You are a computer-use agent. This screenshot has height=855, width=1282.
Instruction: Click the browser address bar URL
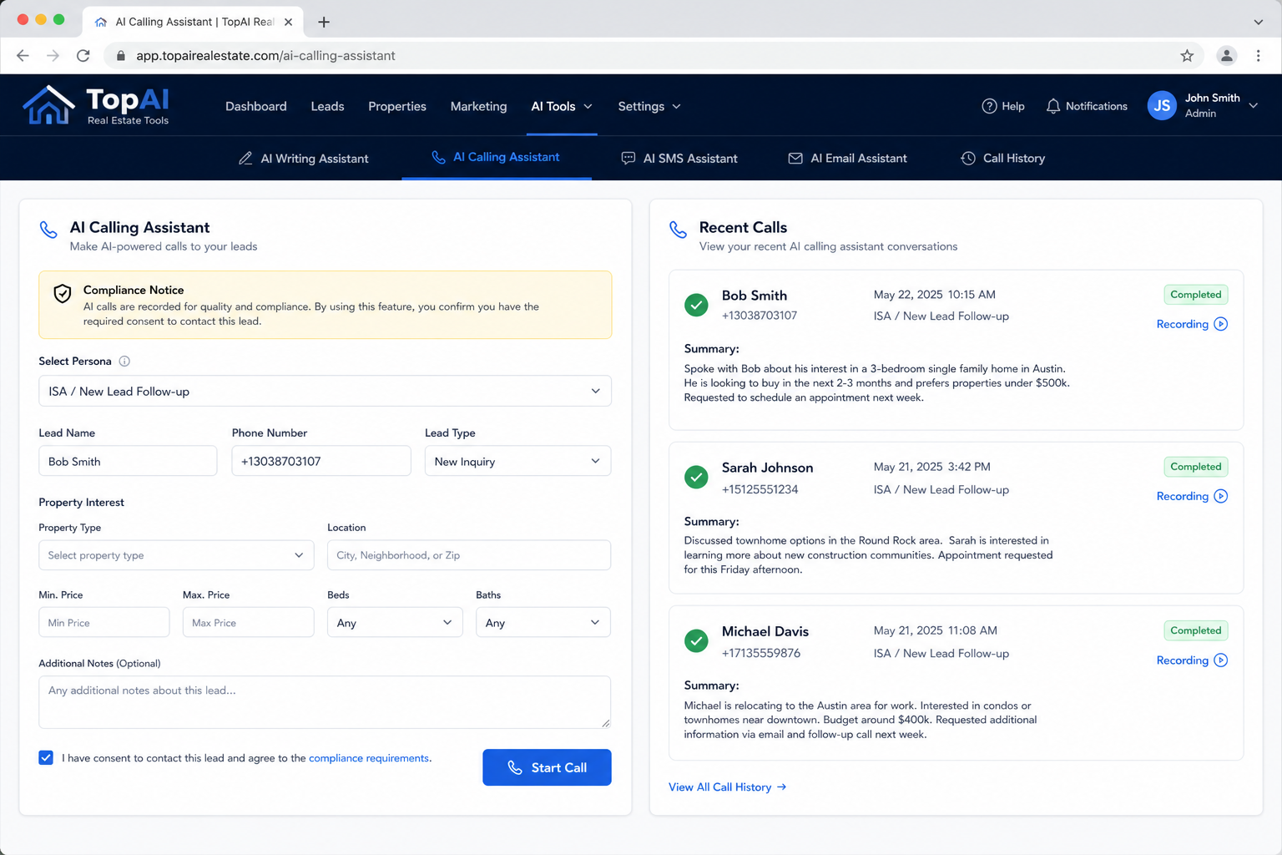point(265,56)
